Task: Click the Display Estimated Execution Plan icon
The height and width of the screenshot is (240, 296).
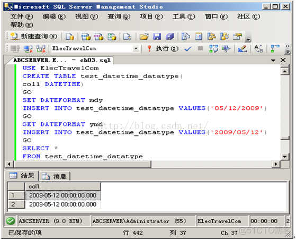Action: (213, 49)
